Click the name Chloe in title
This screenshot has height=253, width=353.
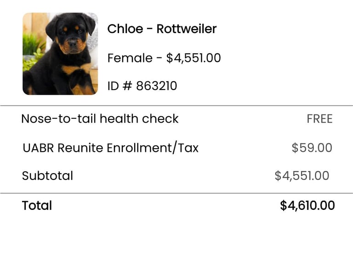point(125,29)
